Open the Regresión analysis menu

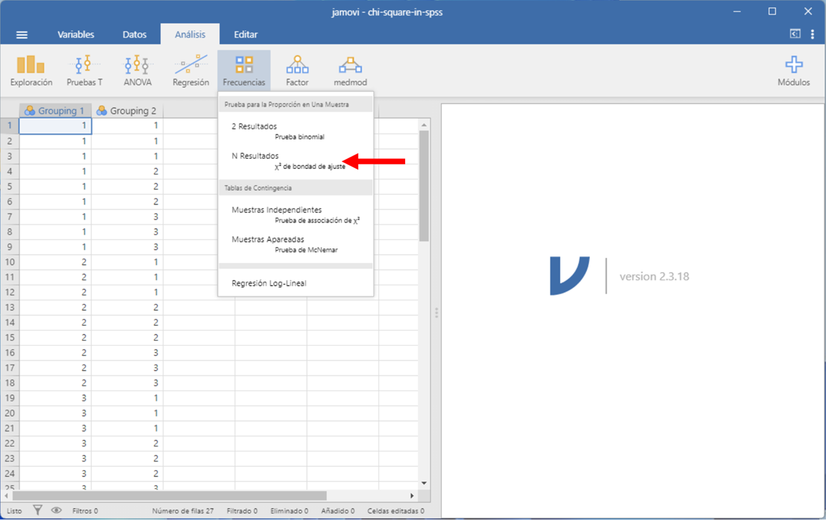point(191,71)
